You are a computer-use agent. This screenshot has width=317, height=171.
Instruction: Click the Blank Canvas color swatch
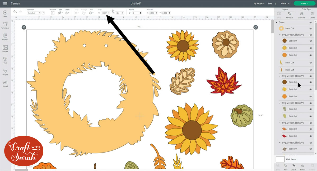coord(280,159)
